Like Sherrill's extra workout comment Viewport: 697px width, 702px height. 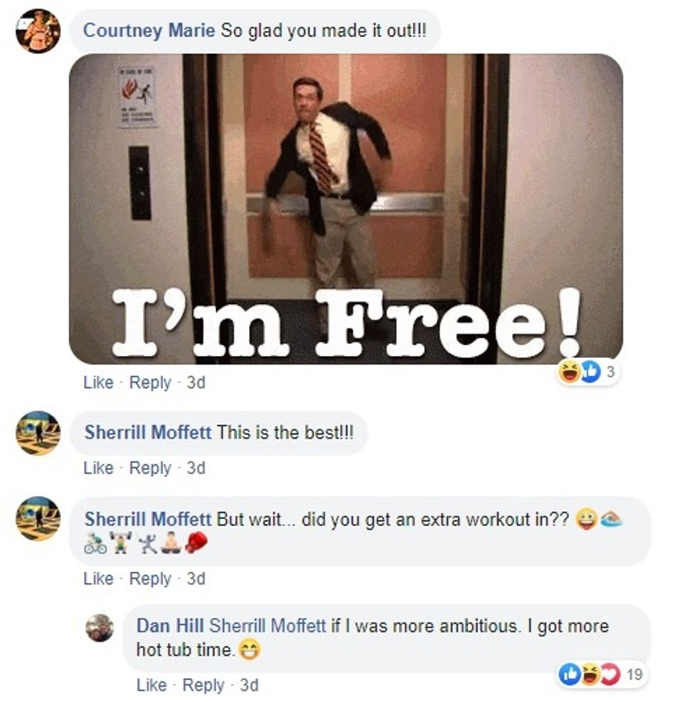[98, 578]
